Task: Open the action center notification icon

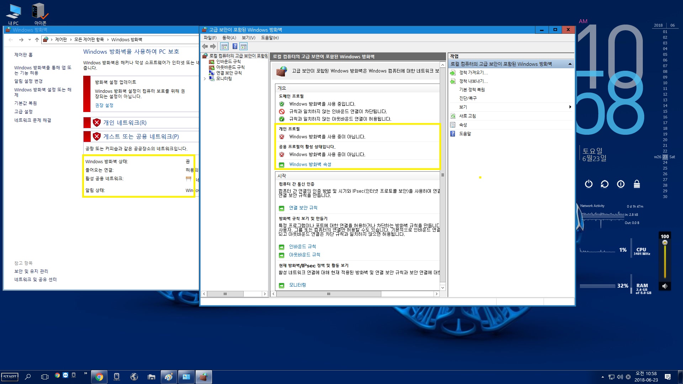Action: click(668, 377)
